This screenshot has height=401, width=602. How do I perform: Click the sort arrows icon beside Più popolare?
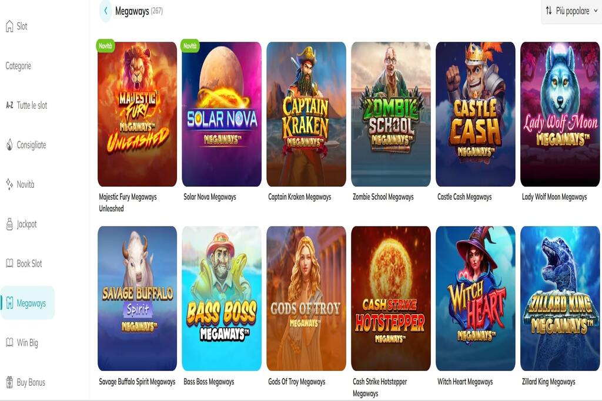pyautogui.click(x=549, y=11)
